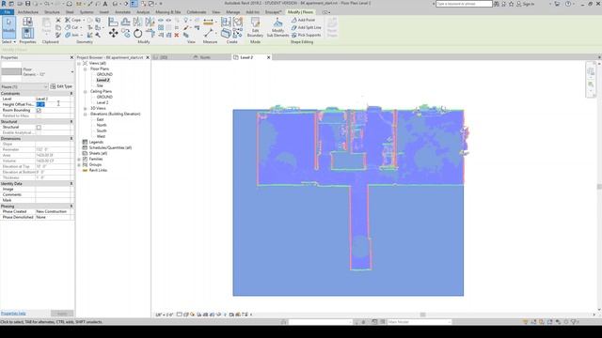The height and width of the screenshot is (338, 602).
Task: Open the Architecture ribbon tab
Action: click(28, 12)
